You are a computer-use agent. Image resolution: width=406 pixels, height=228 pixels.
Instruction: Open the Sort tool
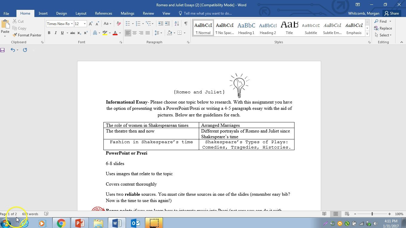click(x=176, y=24)
